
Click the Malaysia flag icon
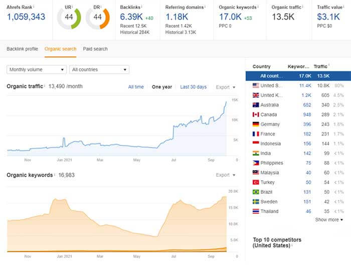point(256,173)
